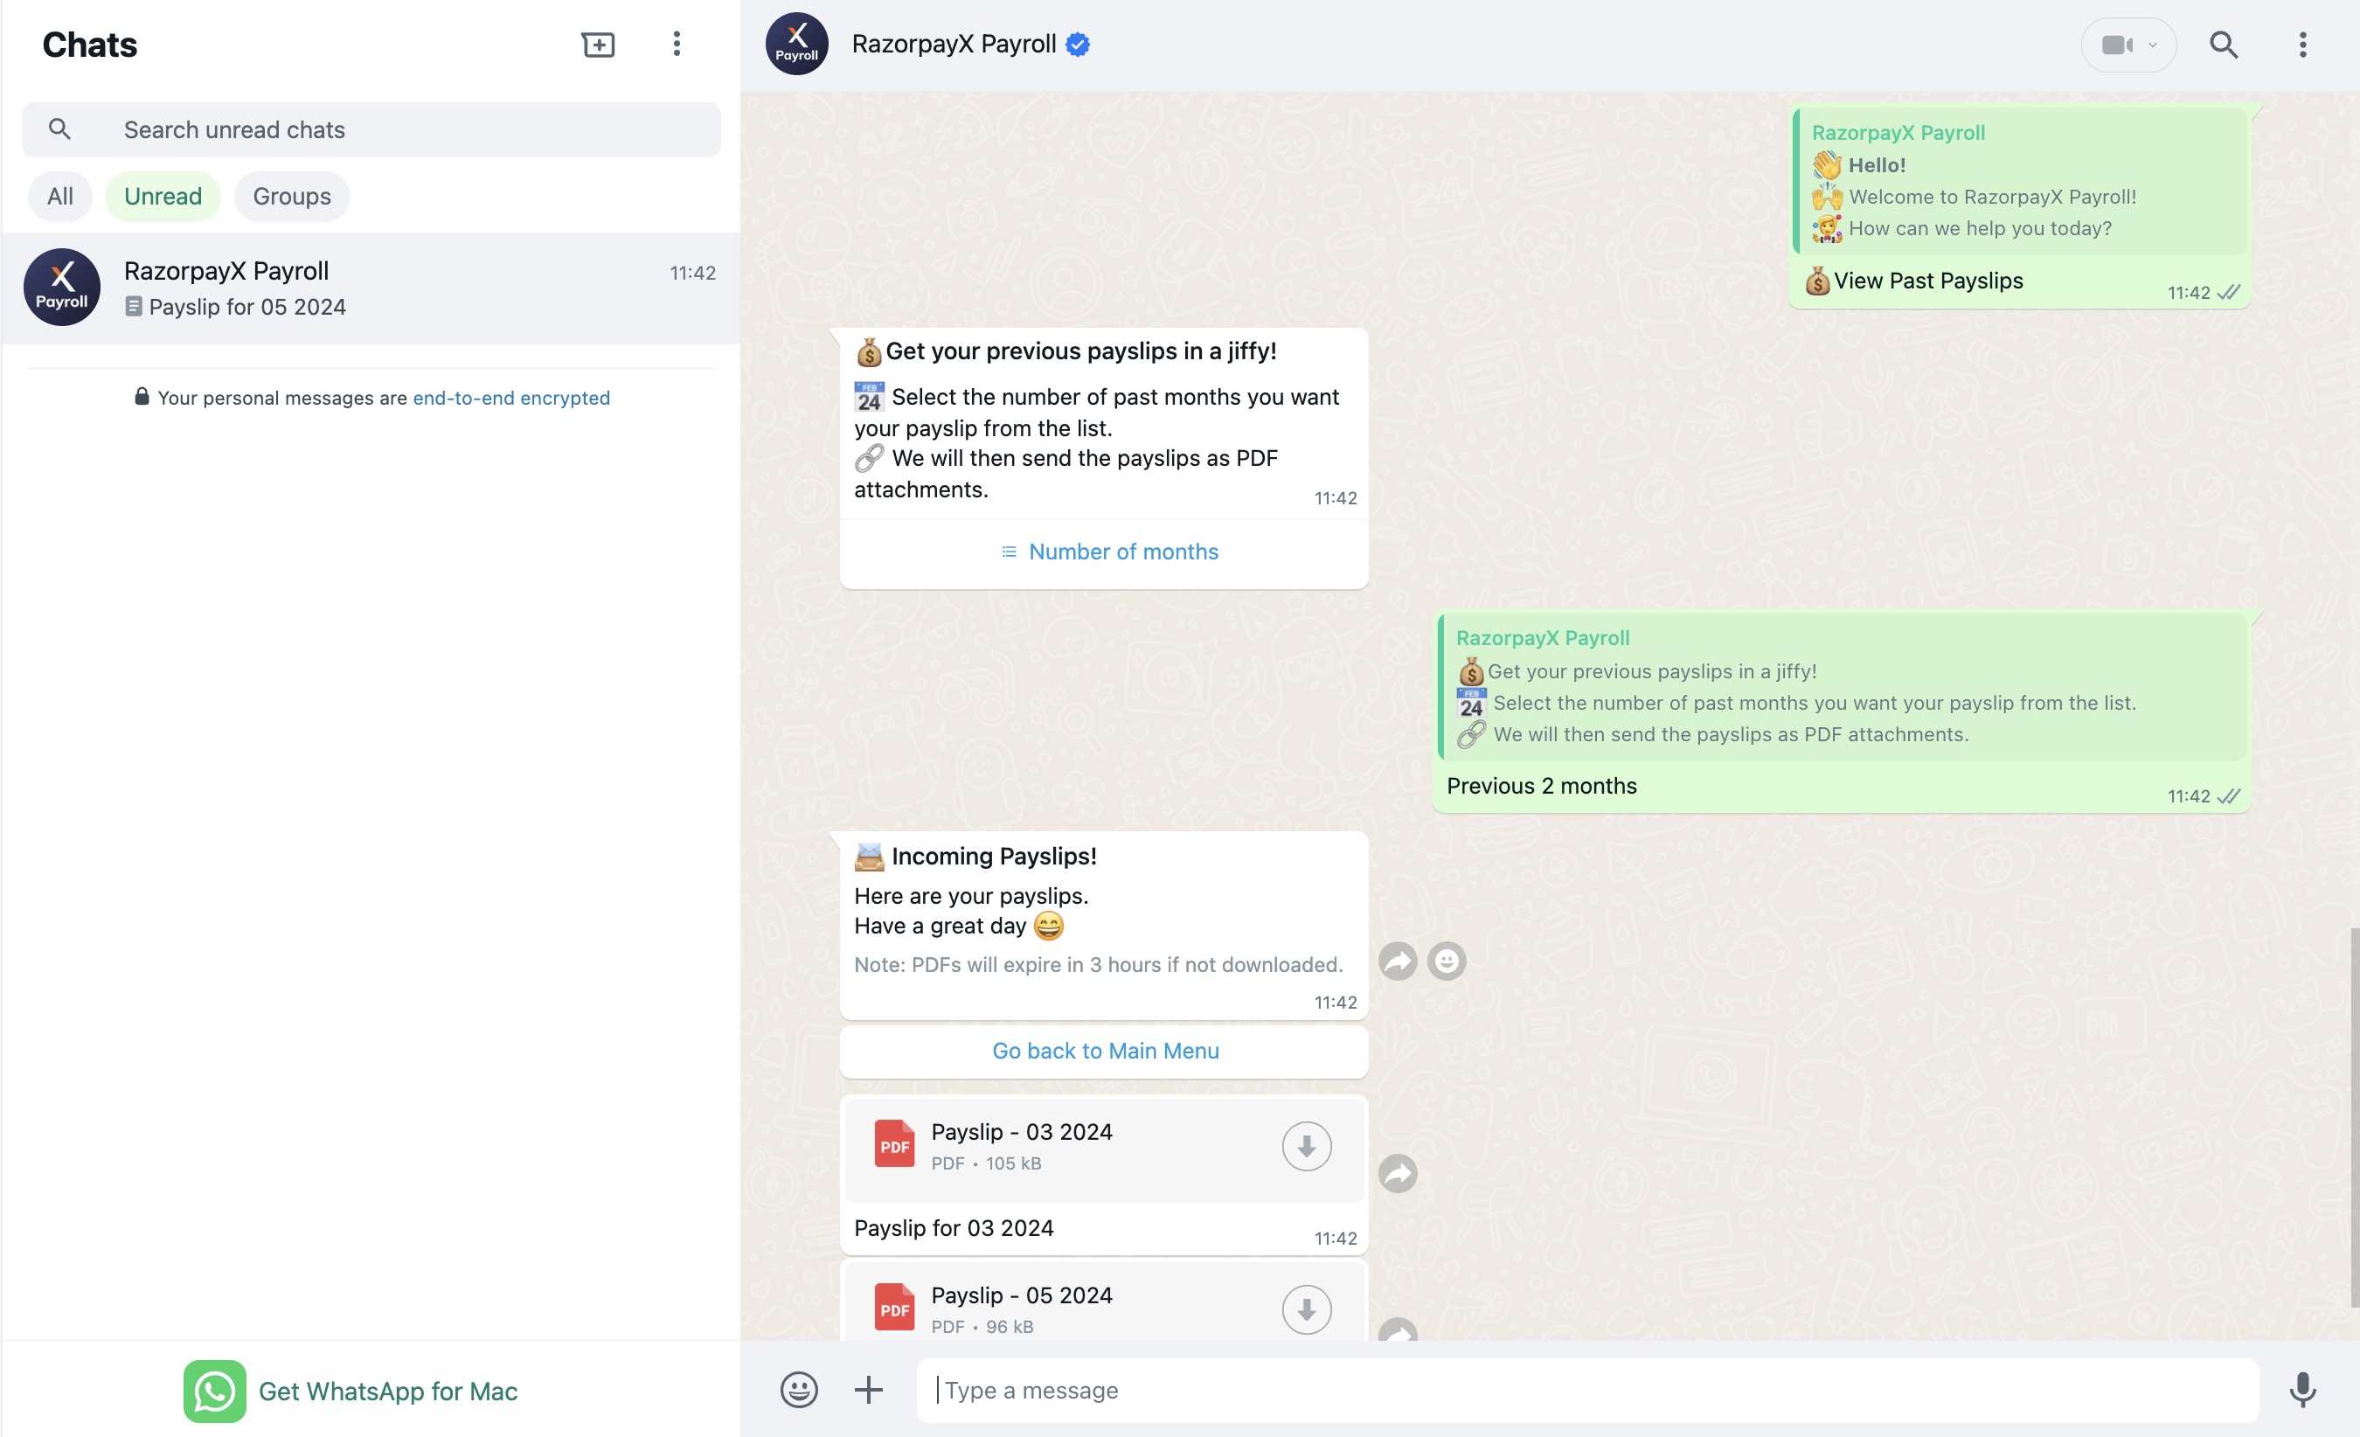The width and height of the screenshot is (2360, 1437).
Task: Expand the Number of months dropdown option
Action: (x=1104, y=552)
